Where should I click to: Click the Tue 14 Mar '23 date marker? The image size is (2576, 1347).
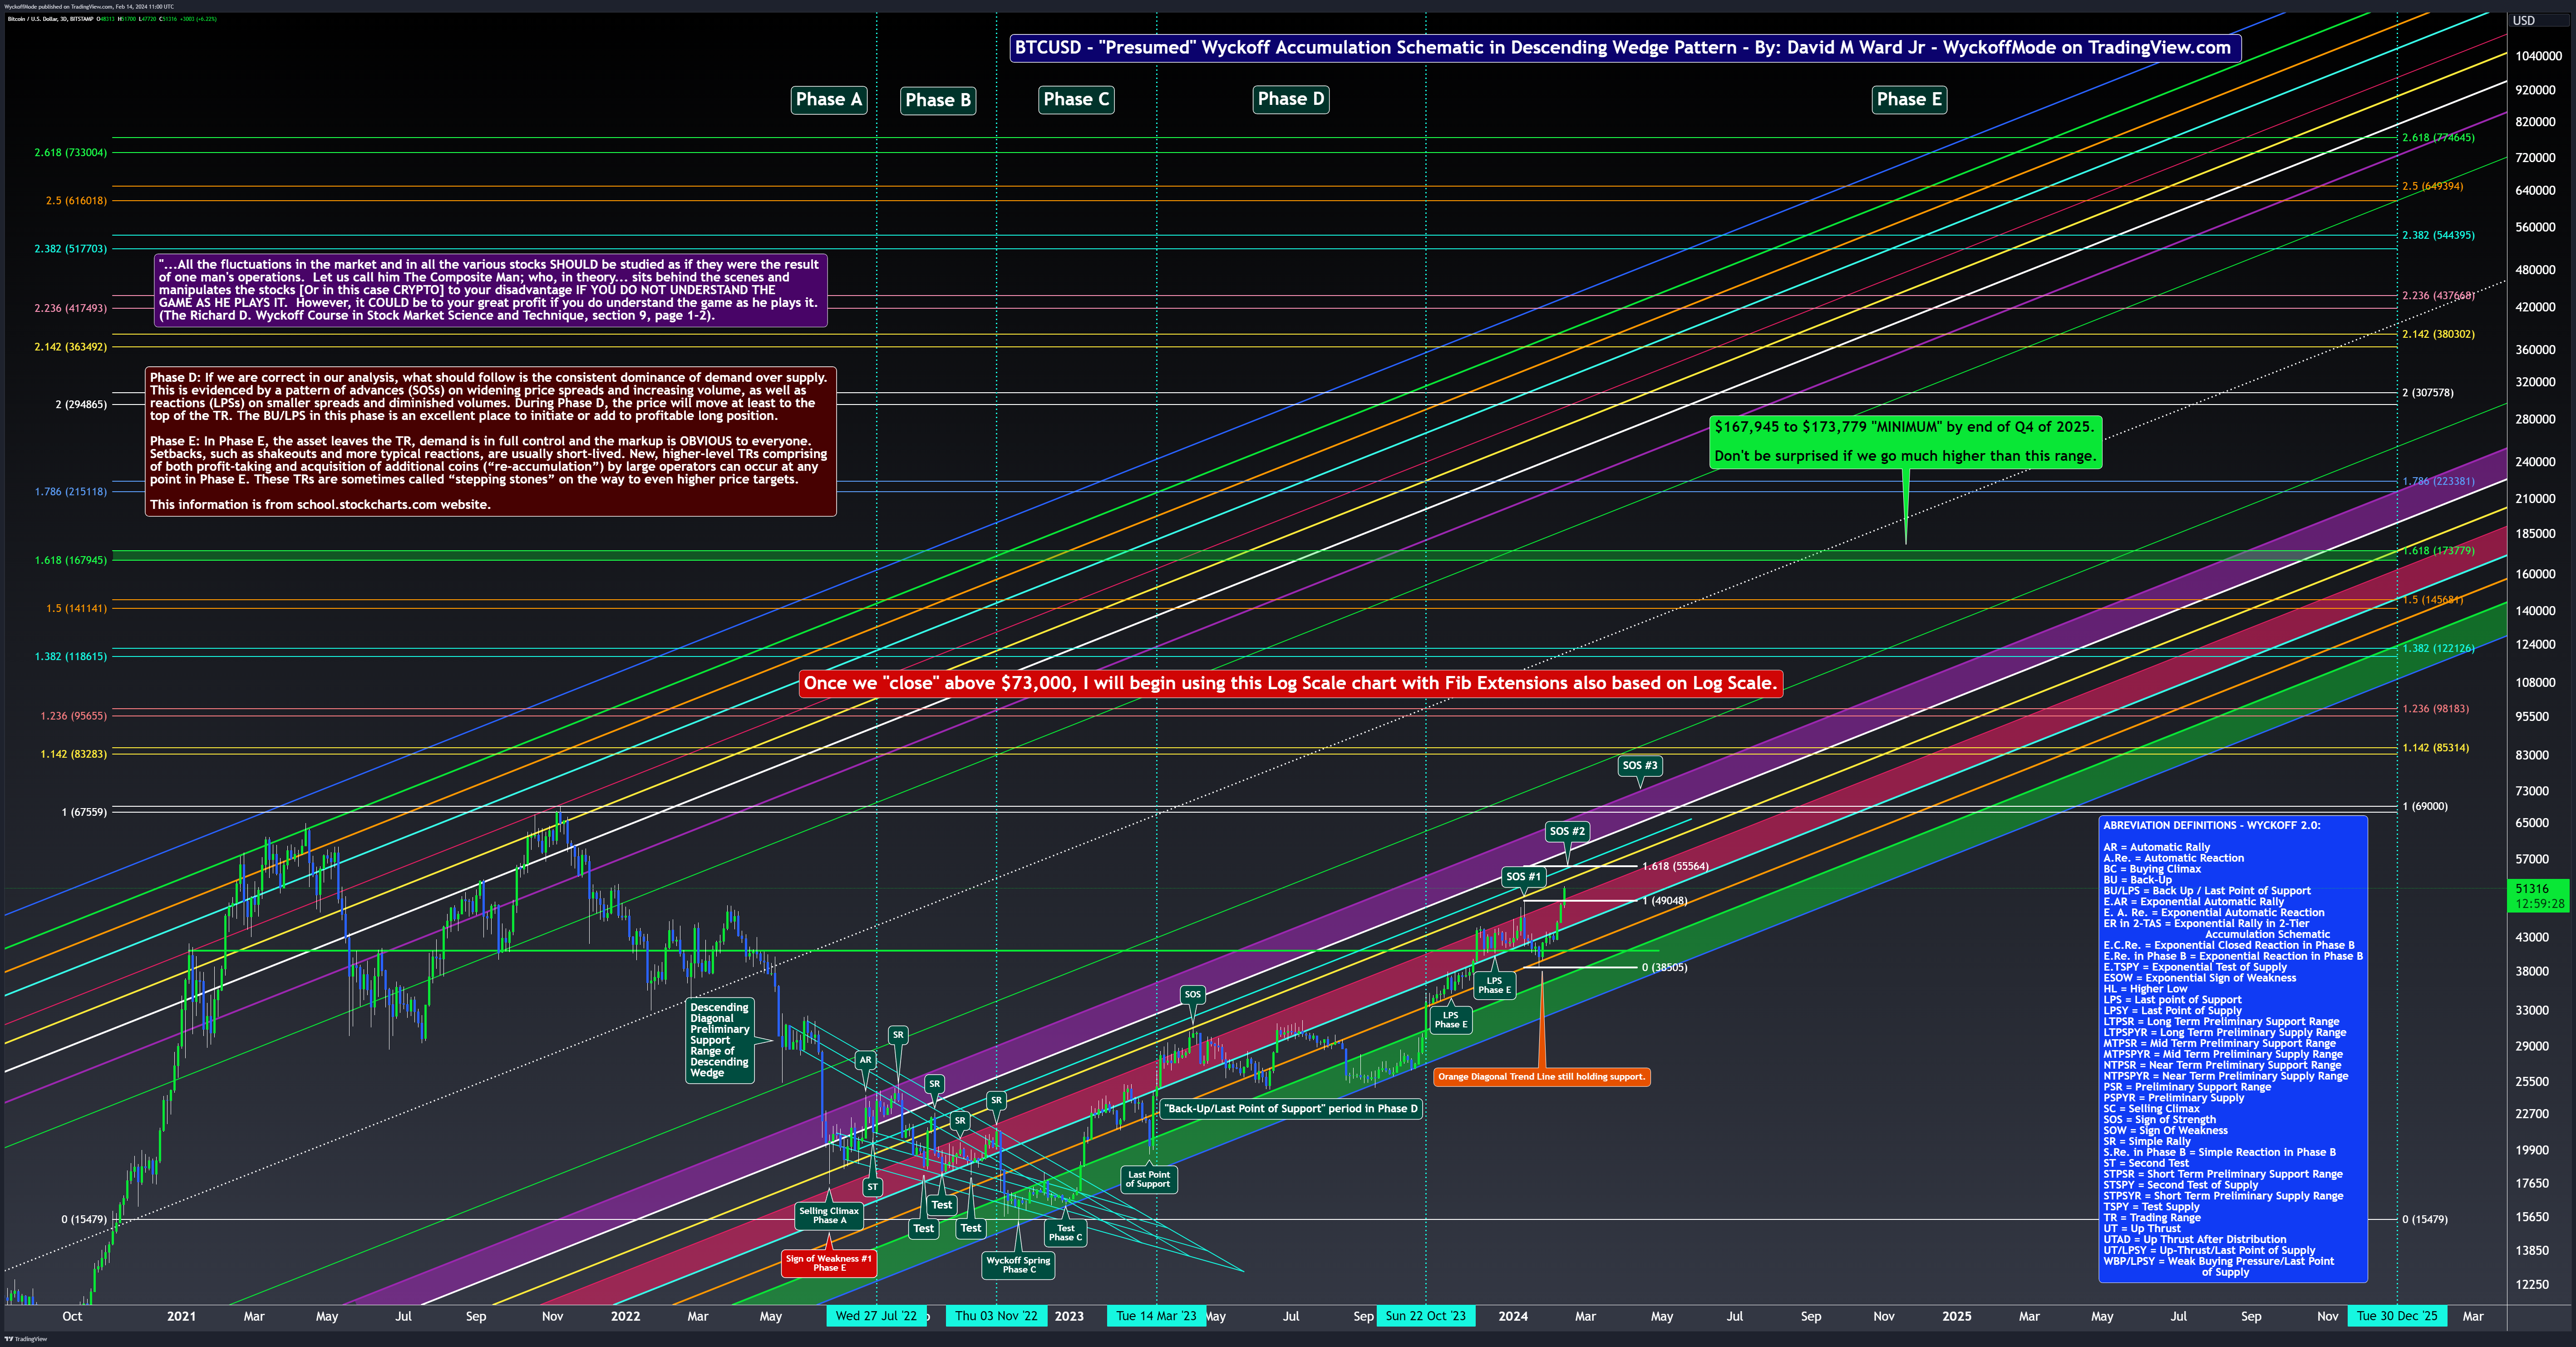[1156, 1316]
